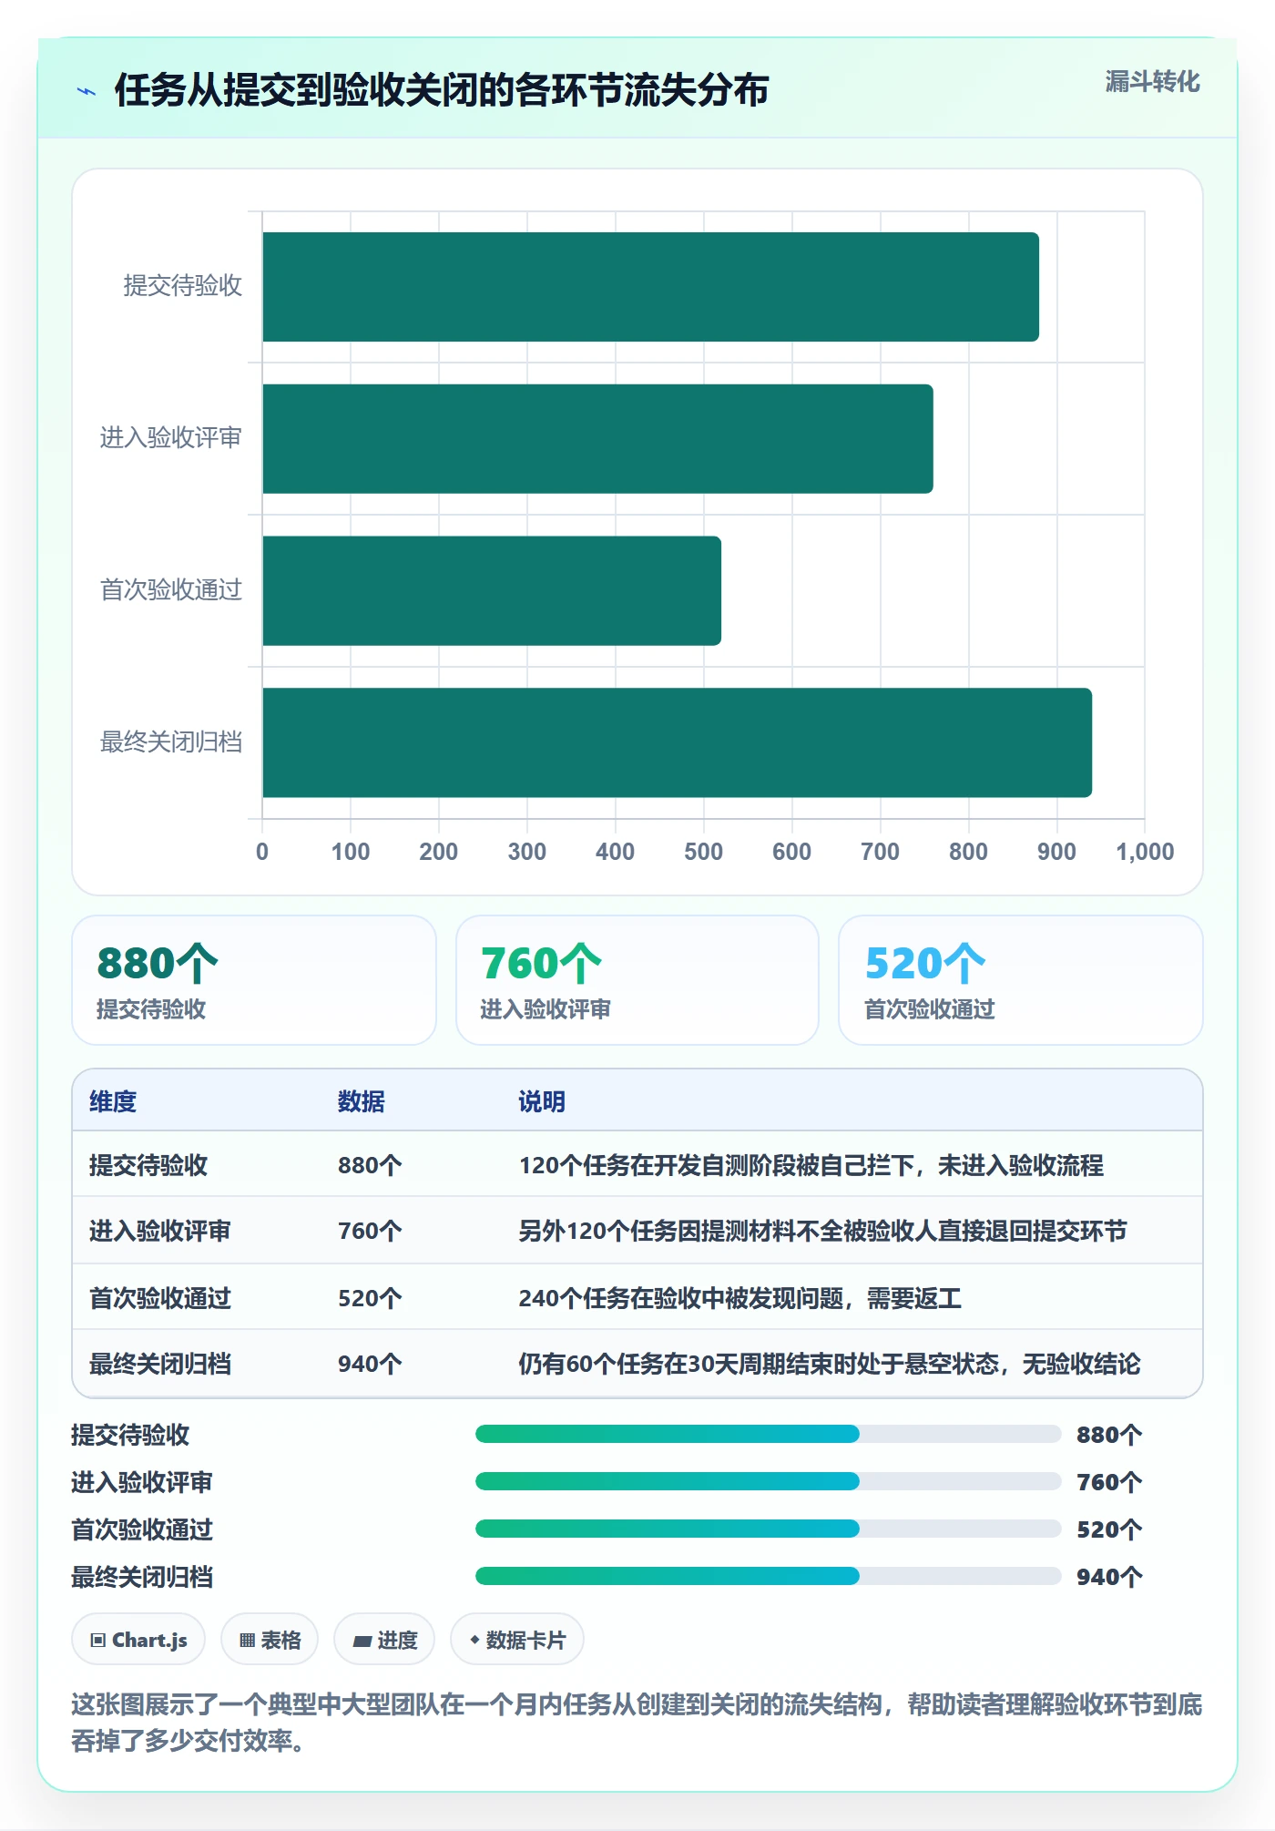
Task: Select the 表格 chip
Action: click(270, 1640)
